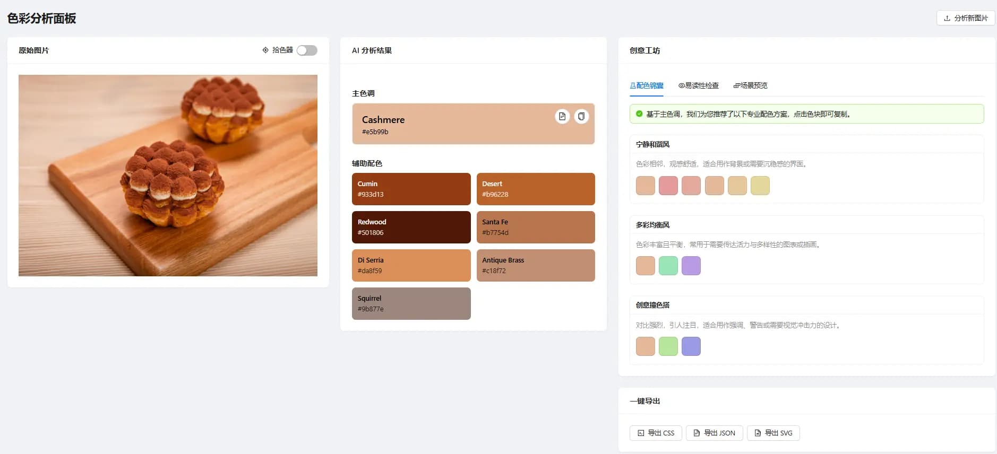Click the copy icon on Cashmere swatch
The image size is (997, 454).
click(581, 116)
